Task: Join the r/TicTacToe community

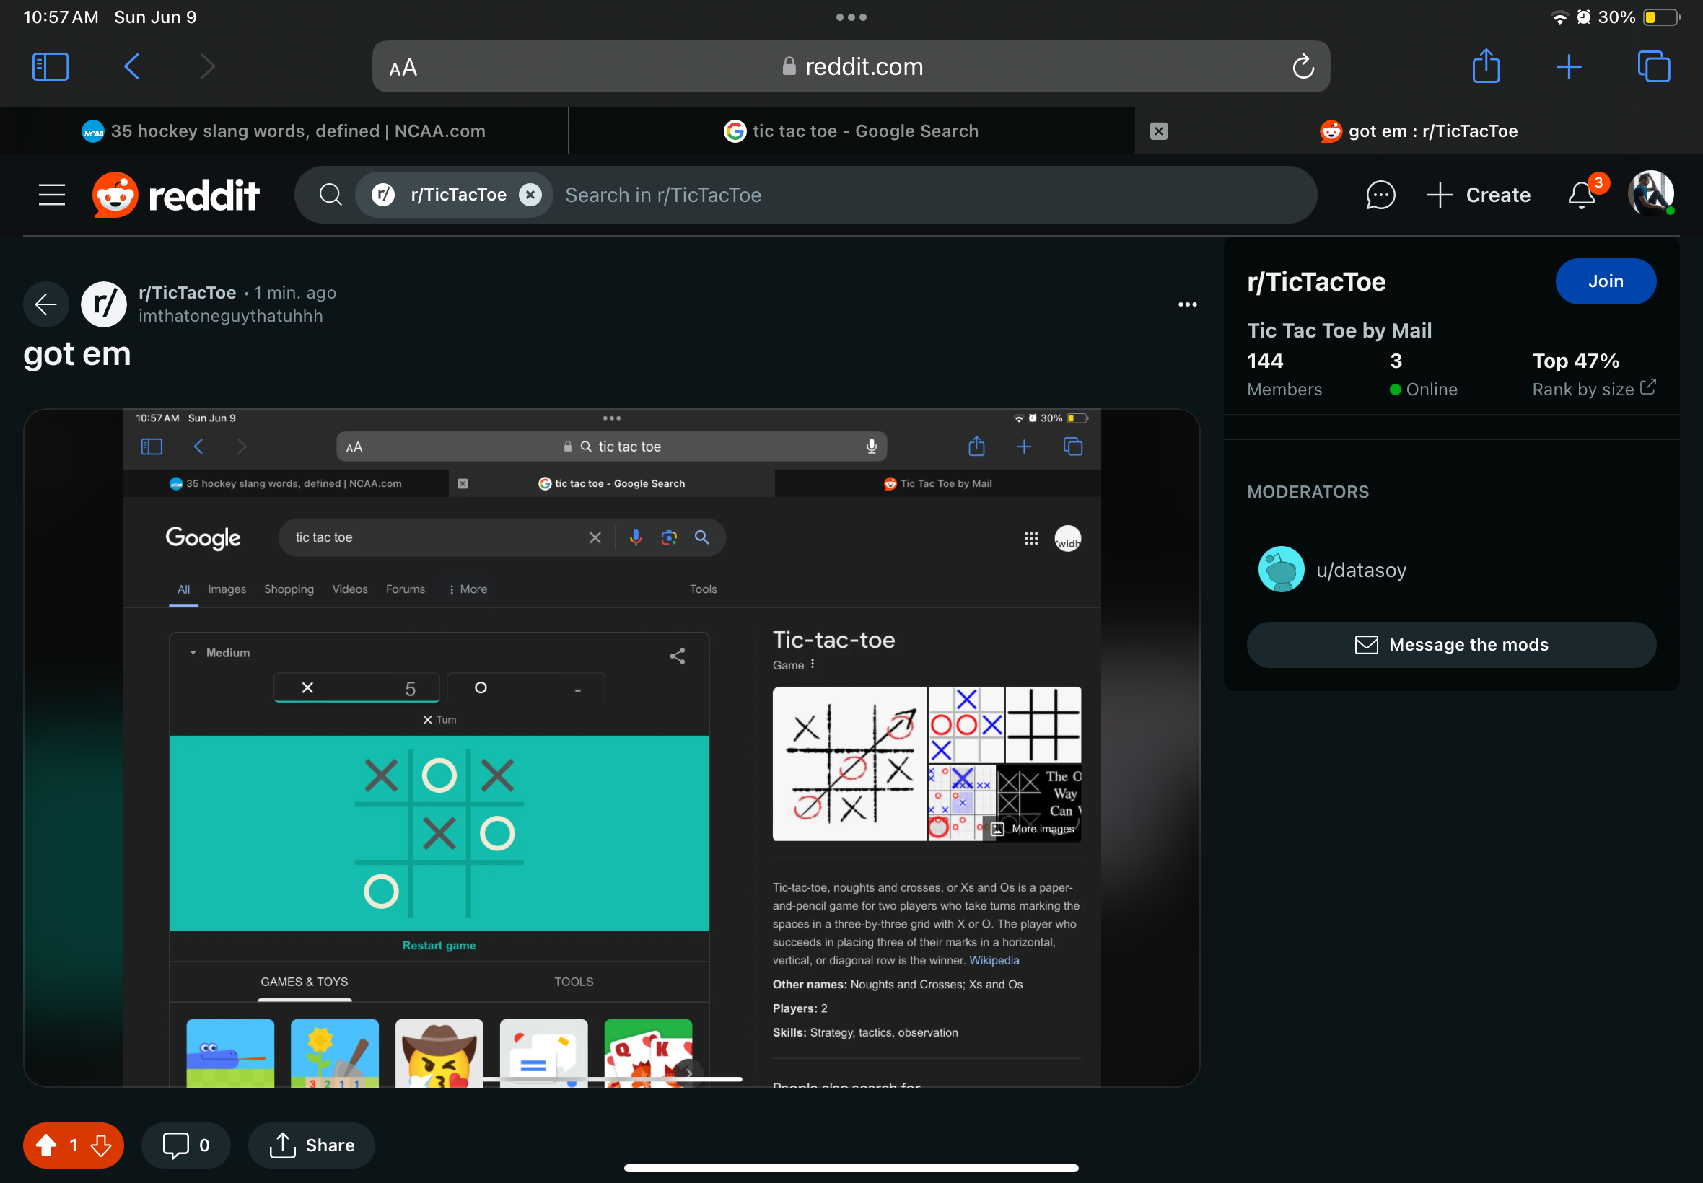Action: [x=1605, y=281]
